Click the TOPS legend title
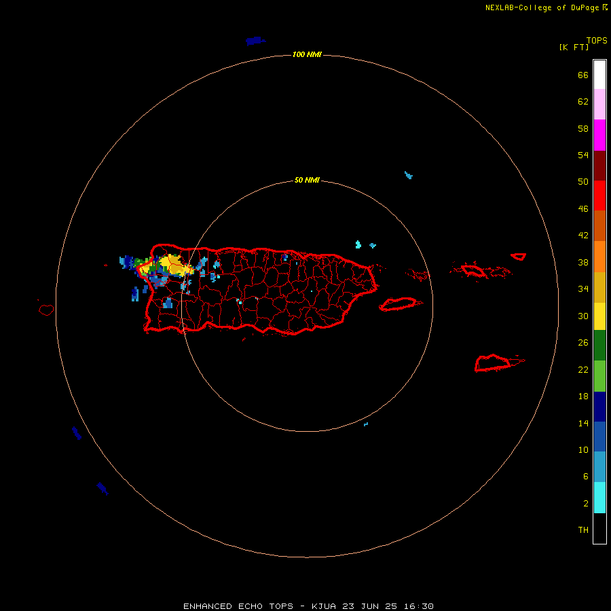 (597, 40)
